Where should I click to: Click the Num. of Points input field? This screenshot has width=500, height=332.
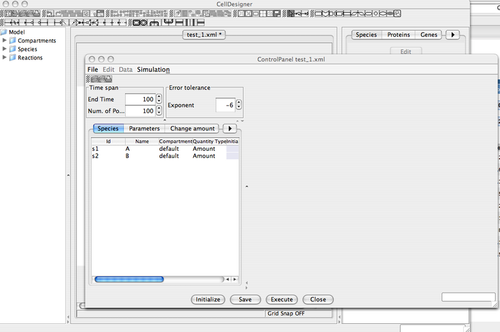[x=140, y=111]
